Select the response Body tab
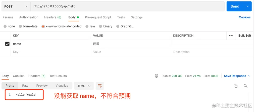The height and width of the screenshot is (112, 256). [x=5, y=76]
